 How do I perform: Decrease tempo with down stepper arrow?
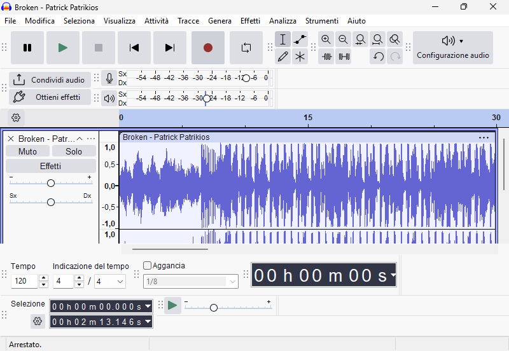point(43,285)
